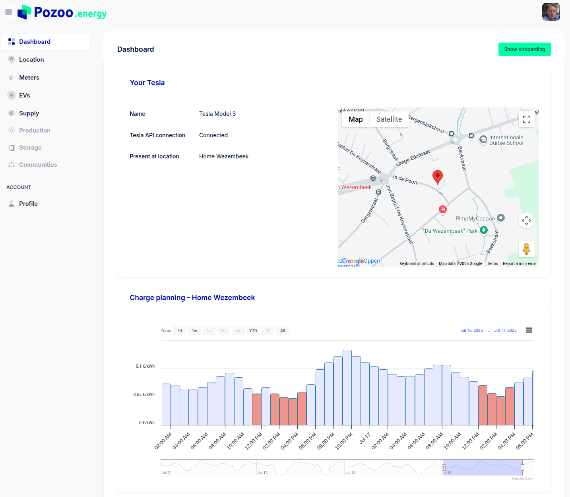Switch the map to Satellite view

pos(389,119)
